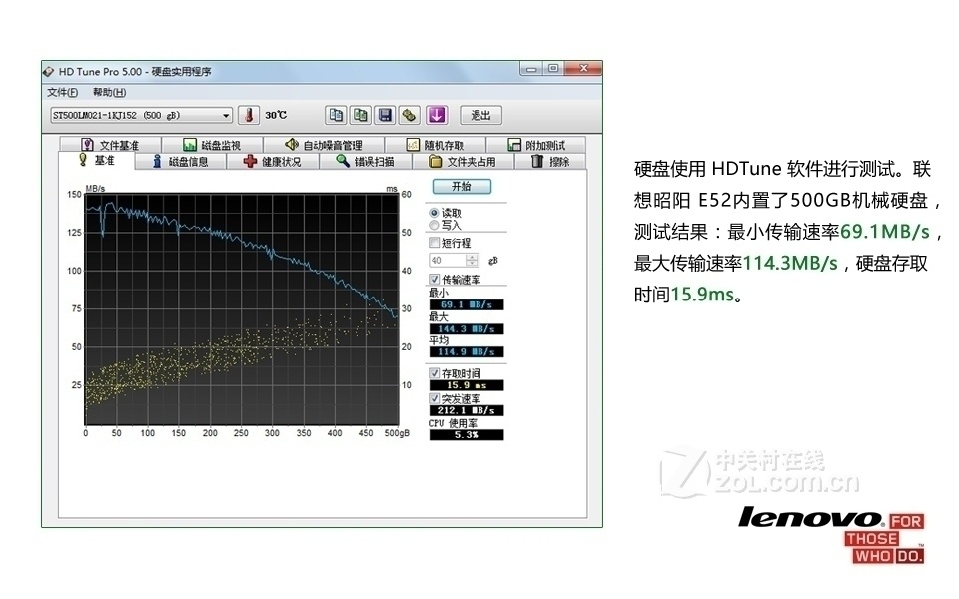959x599 pixels.
Task: Click the 开始 (Start) benchmark button
Action: click(464, 186)
